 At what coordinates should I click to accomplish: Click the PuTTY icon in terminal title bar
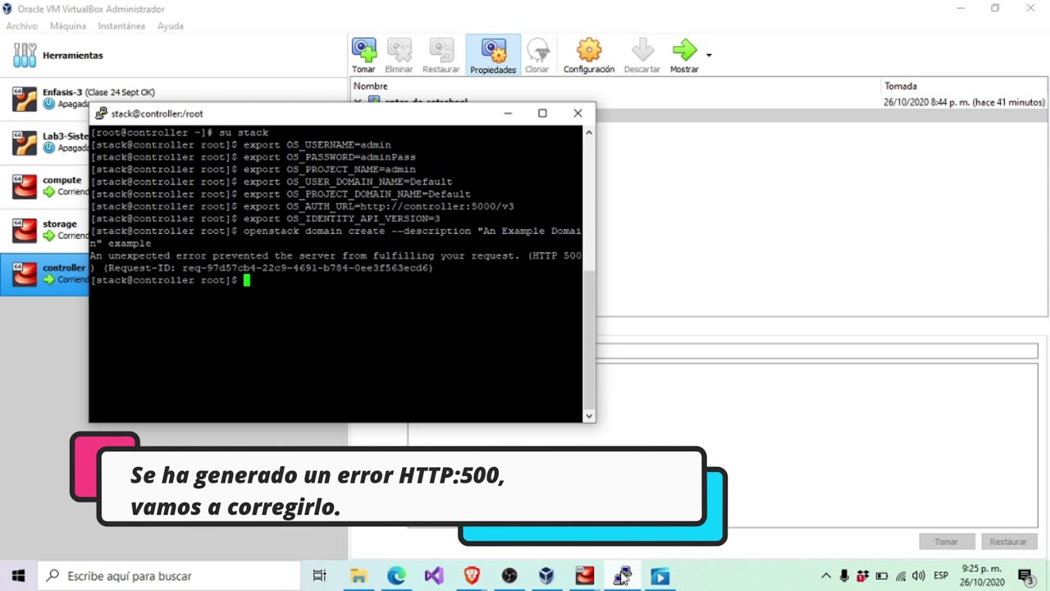pyautogui.click(x=101, y=113)
